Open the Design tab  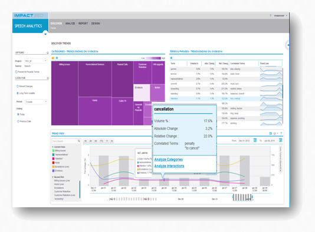[96, 24]
